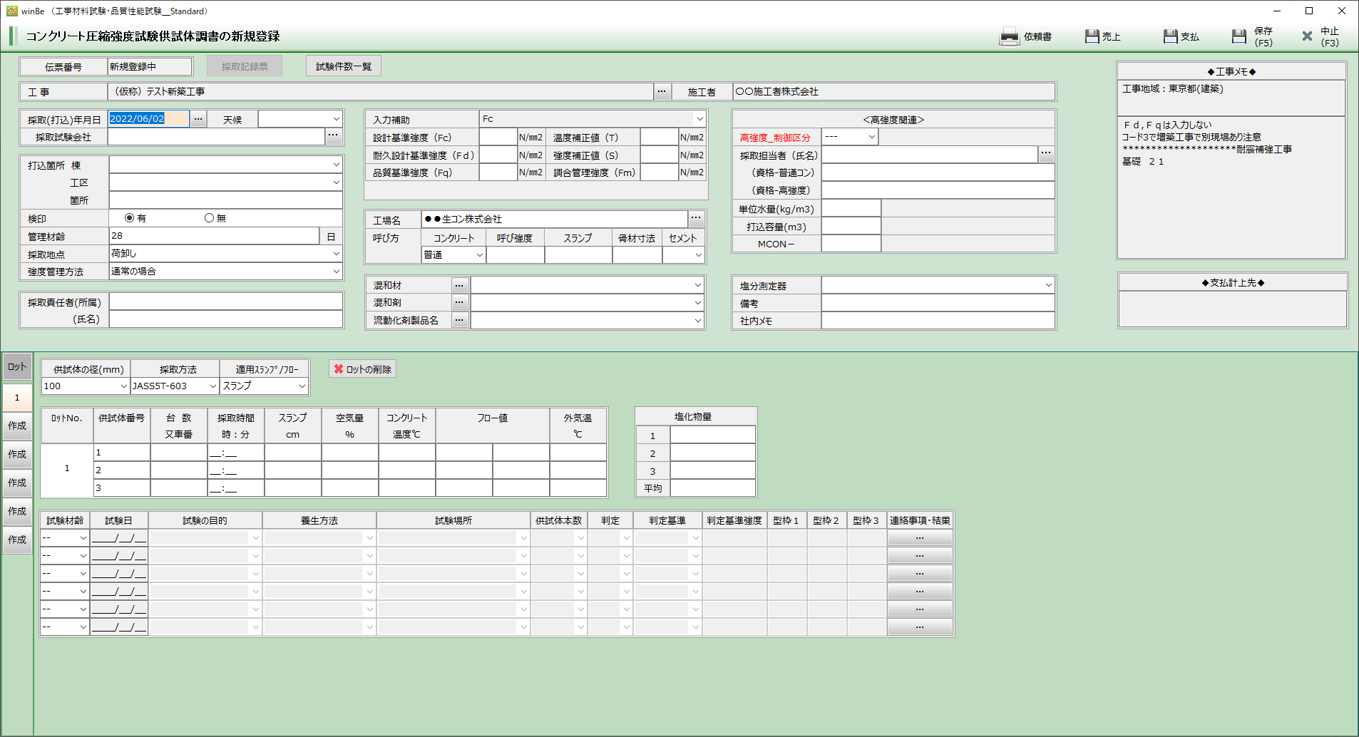Click the ロットの削除 button
Screen dimensions: 1359x737
coord(362,369)
